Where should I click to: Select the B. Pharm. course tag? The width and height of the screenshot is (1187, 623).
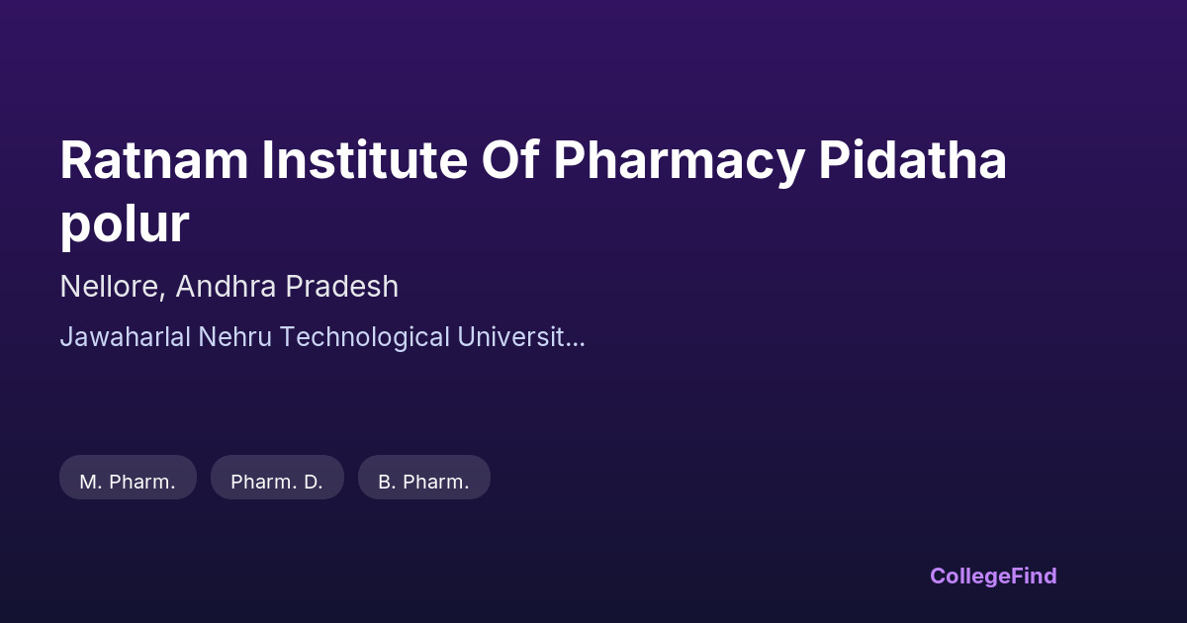point(423,481)
